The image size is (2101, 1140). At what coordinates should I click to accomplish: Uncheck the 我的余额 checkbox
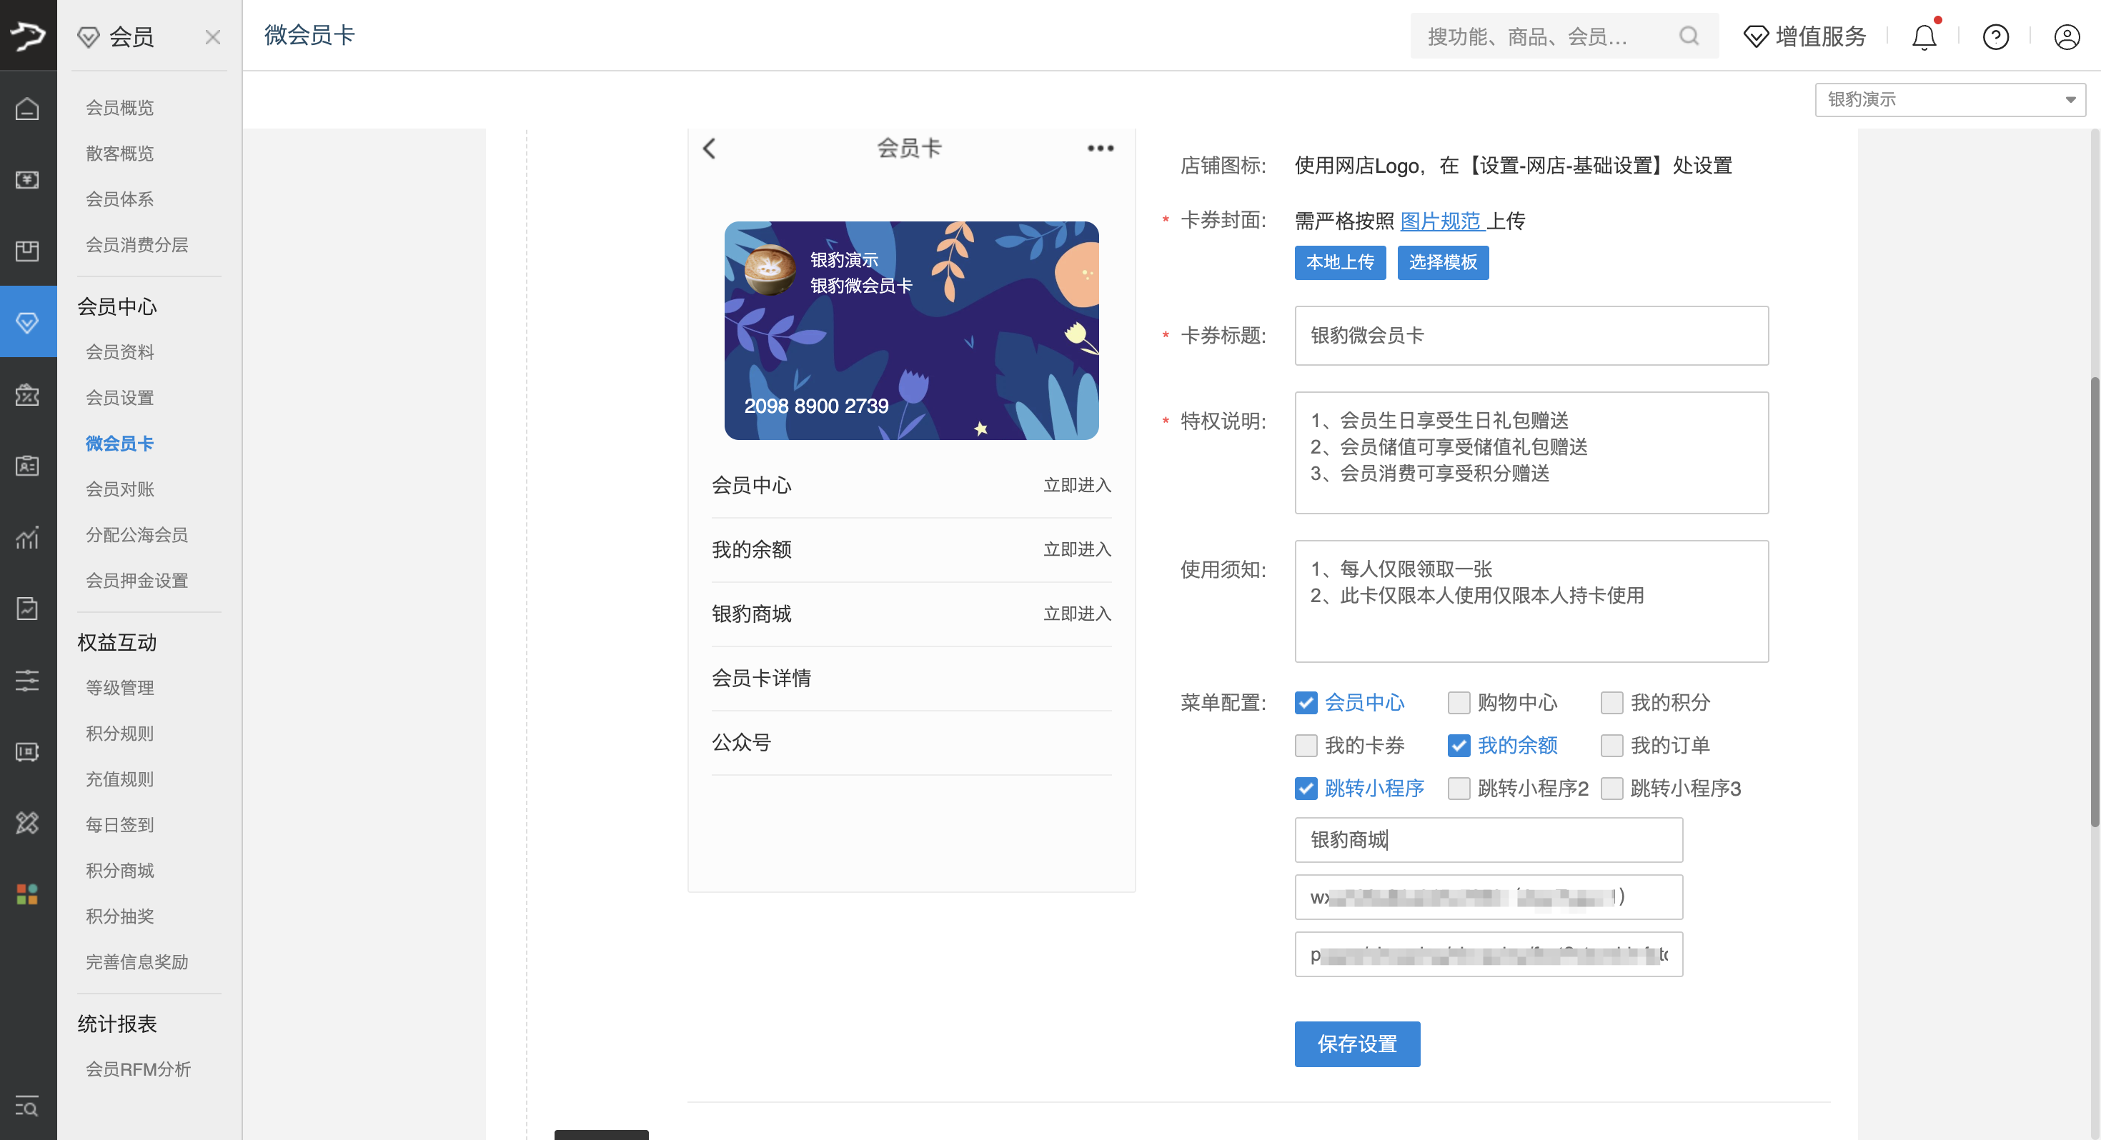(x=1459, y=745)
